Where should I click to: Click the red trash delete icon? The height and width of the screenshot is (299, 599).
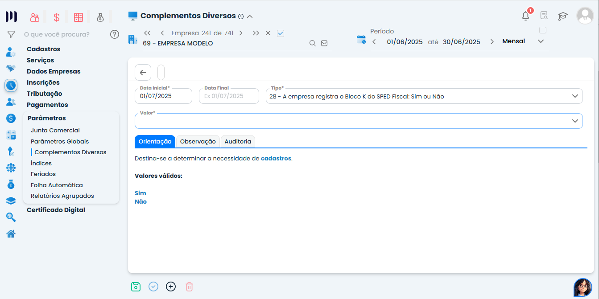tap(189, 287)
